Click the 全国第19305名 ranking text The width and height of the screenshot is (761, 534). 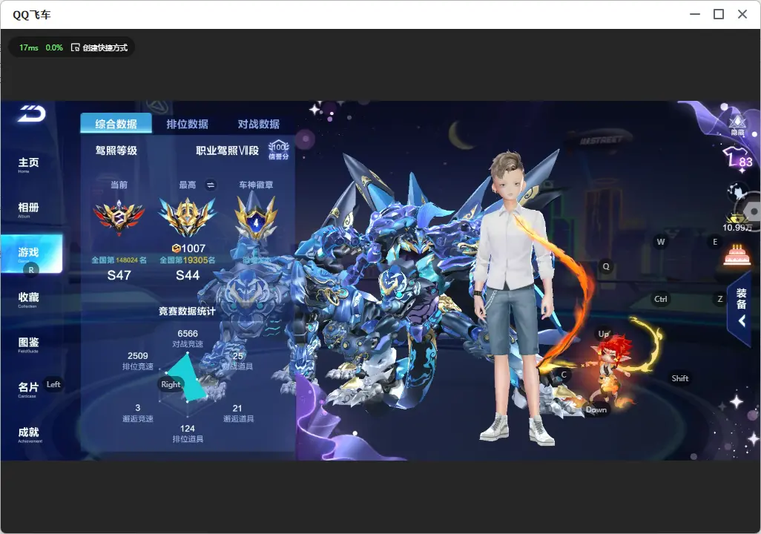(x=188, y=260)
